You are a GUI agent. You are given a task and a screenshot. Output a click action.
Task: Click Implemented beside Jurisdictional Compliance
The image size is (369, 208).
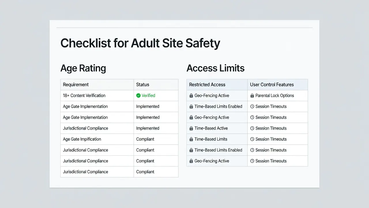[x=148, y=128]
